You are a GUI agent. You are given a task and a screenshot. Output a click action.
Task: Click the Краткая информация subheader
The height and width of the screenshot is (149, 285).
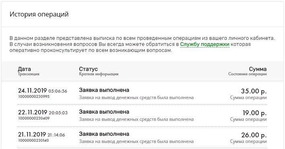point(99,74)
